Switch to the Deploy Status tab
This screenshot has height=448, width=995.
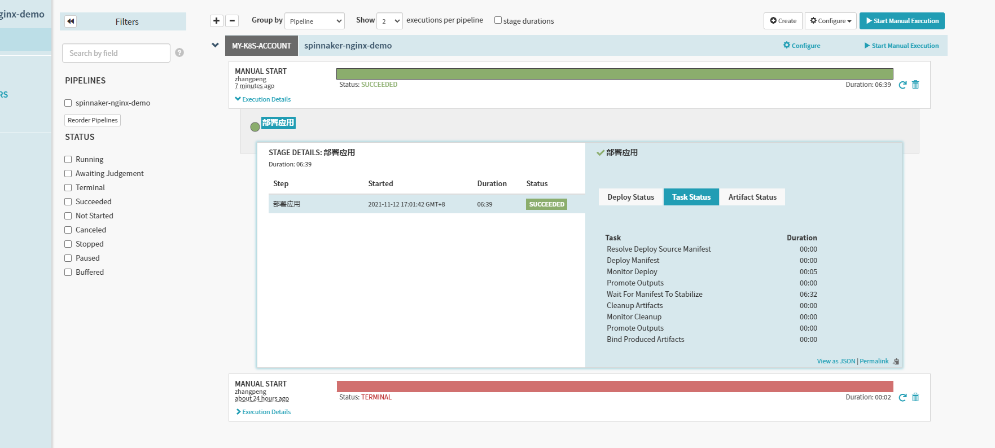click(630, 197)
